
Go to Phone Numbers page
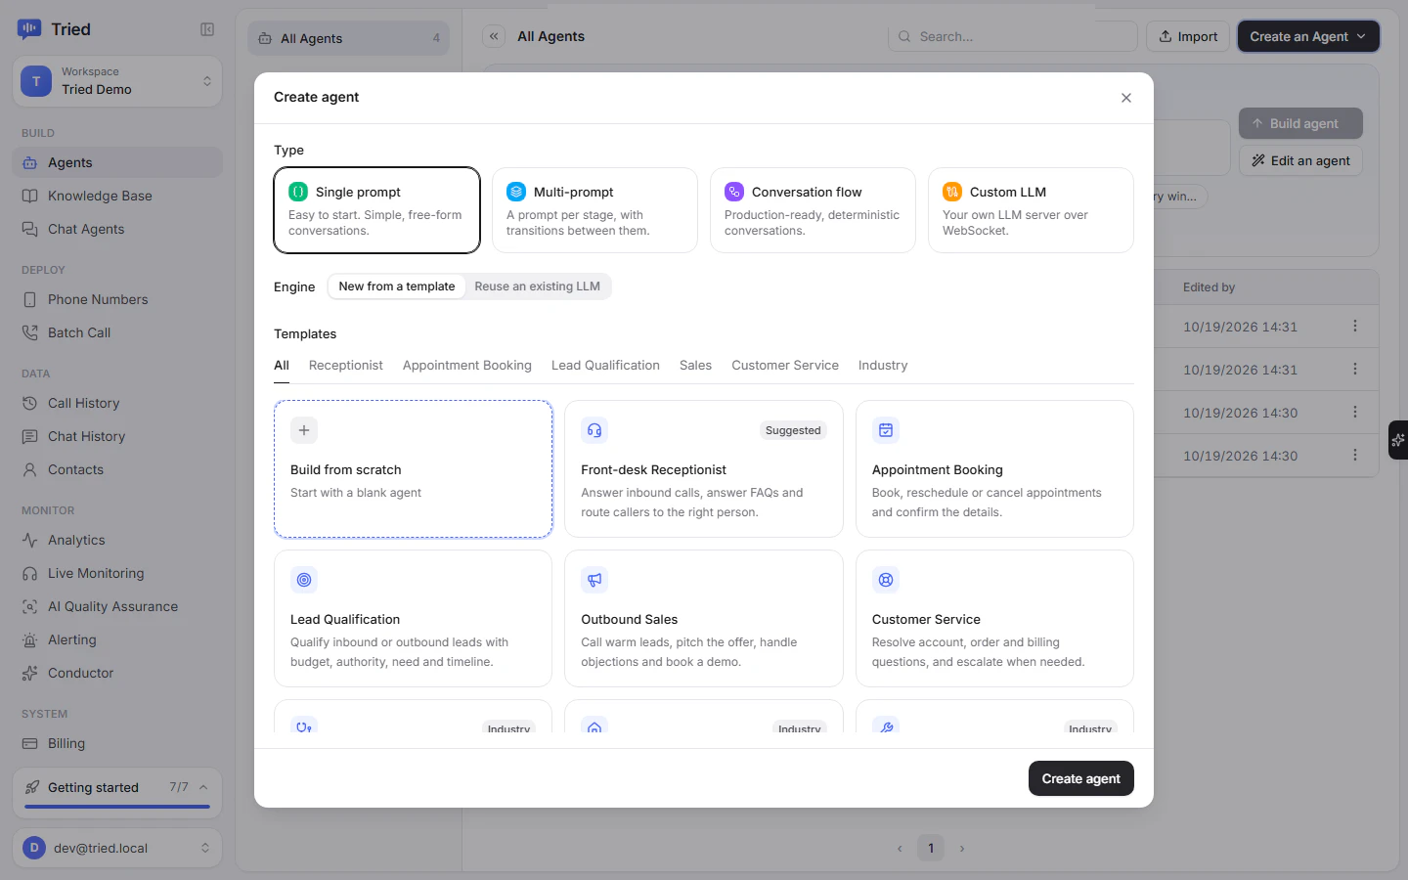117,299
